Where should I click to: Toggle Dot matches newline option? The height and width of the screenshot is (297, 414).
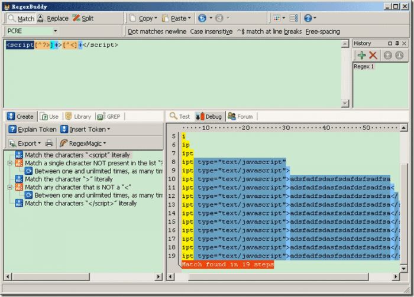pos(157,31)
